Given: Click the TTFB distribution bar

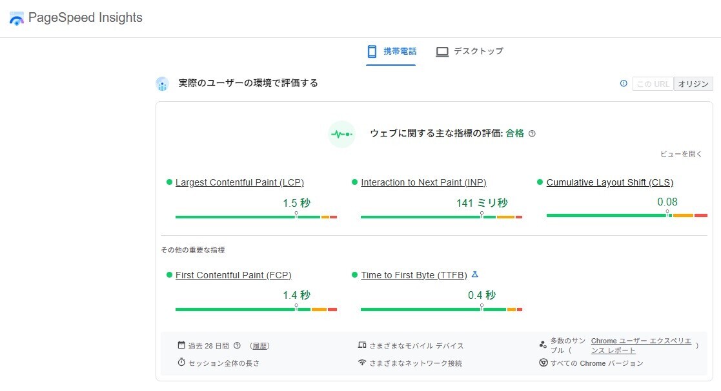Looking at the screenshot, I should (x=442, y=310).
